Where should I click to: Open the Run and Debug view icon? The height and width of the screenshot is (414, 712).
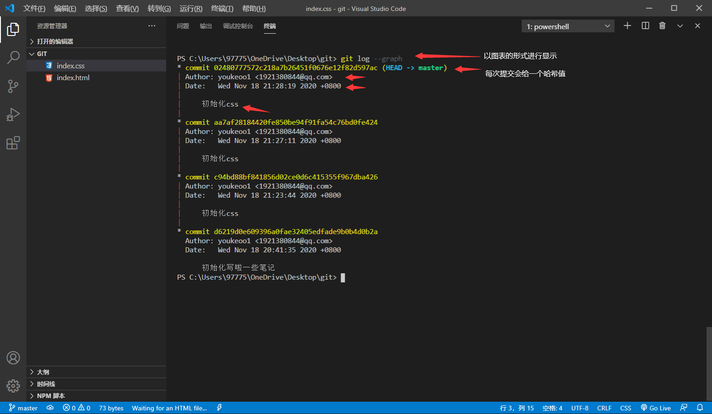pyautogui.click(x=13, y=114)
